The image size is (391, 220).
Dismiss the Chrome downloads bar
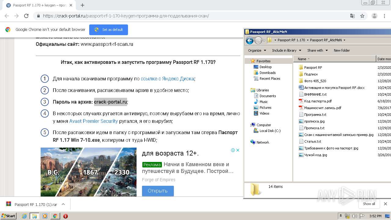[x=385, y=204]
